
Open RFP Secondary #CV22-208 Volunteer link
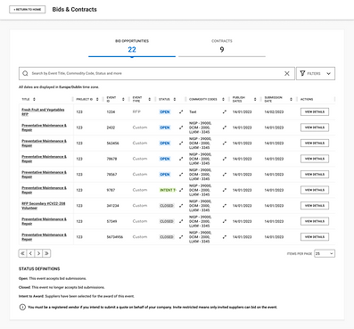click(44, 206)
